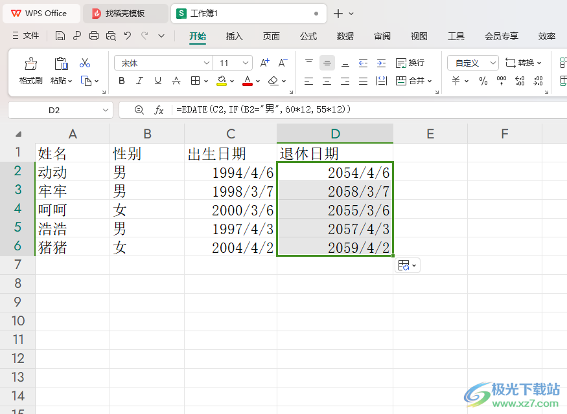Toggle vertical center alignment
Image resolution: width=567 pixels, height=414 pixels.
coord(327,63)
